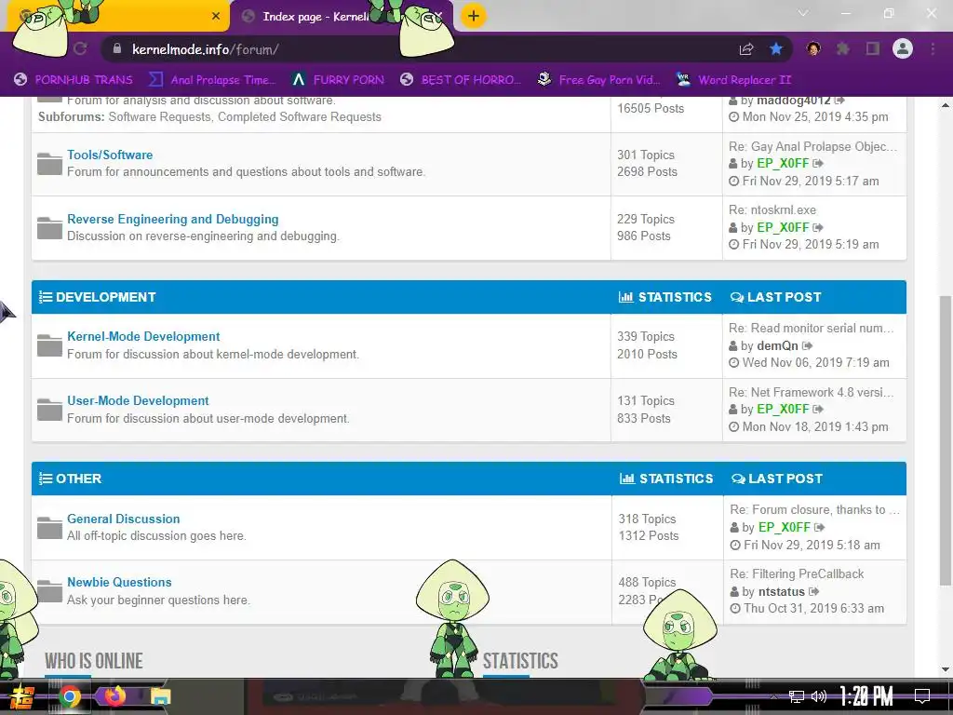Click the page vertical scrollbar thumb
The image size is (953, 715).
946,440
